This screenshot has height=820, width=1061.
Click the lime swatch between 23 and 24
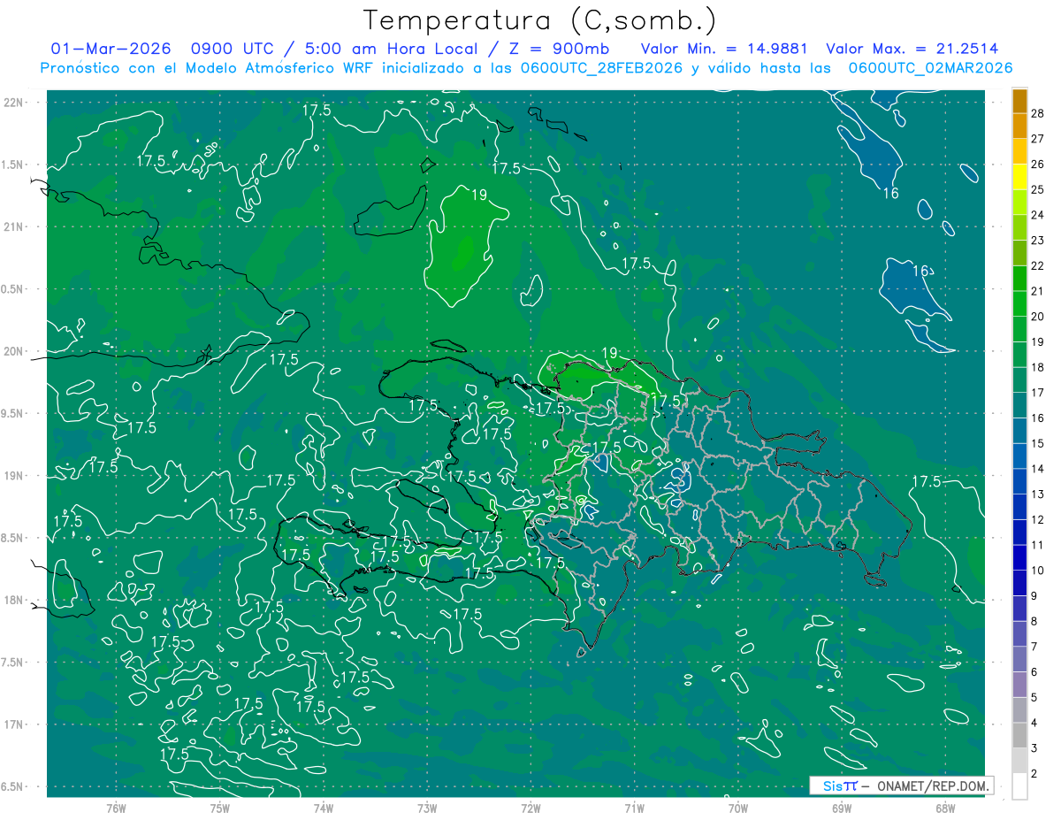click(1019, 227)
